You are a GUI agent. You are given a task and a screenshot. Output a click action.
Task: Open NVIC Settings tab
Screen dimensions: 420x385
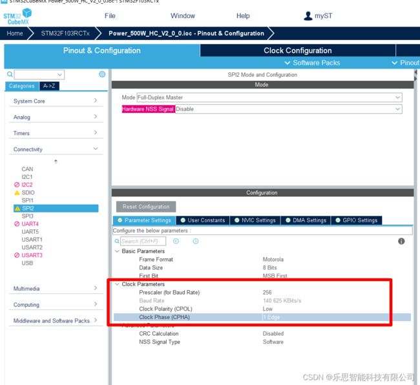[255, 220]
